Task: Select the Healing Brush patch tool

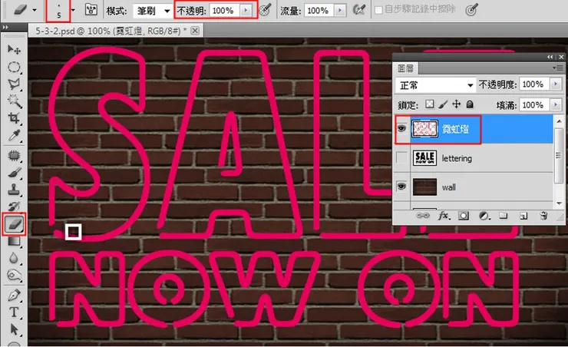Action: [14, 156]
